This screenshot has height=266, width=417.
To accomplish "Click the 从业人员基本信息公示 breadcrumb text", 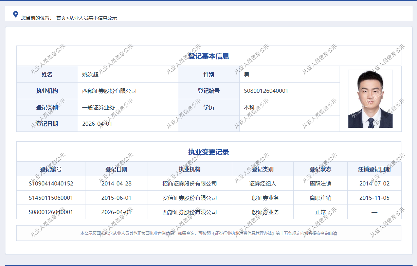I will (x=93, y=18).
